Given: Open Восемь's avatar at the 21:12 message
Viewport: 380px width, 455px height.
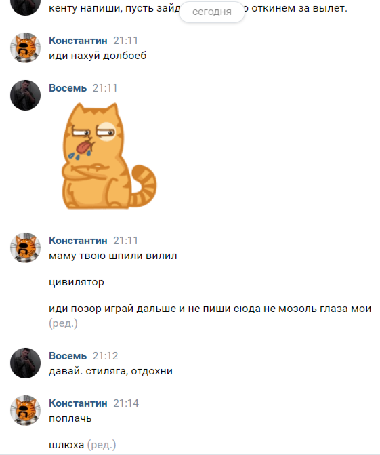Looking at the screenshot, I should tap(25, 363).
